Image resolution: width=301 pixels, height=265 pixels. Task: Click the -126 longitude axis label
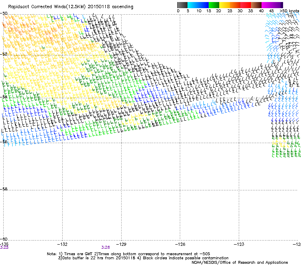coord(180,244)
